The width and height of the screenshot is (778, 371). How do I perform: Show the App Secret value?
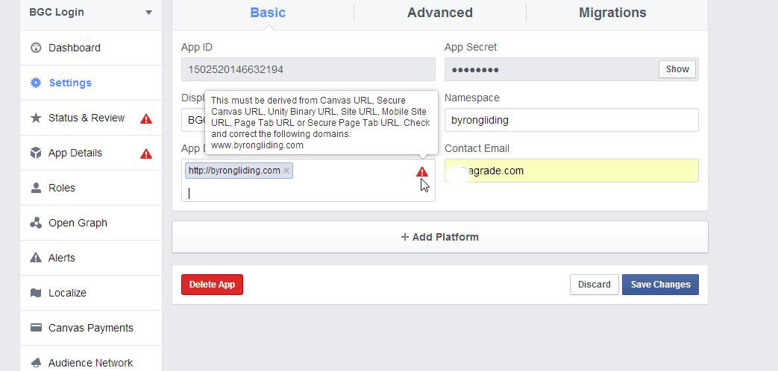click(x=677, y=69)
